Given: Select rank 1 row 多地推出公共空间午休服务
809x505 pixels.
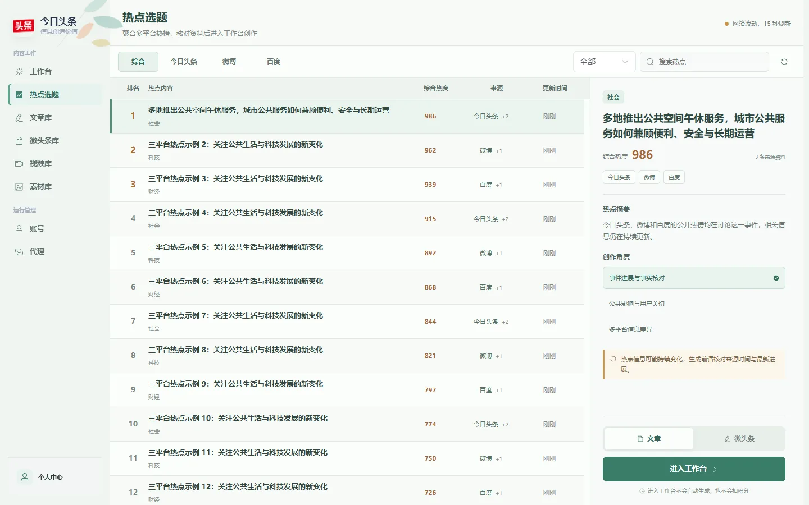Looking at the screenshot, I should click(347, 116).
